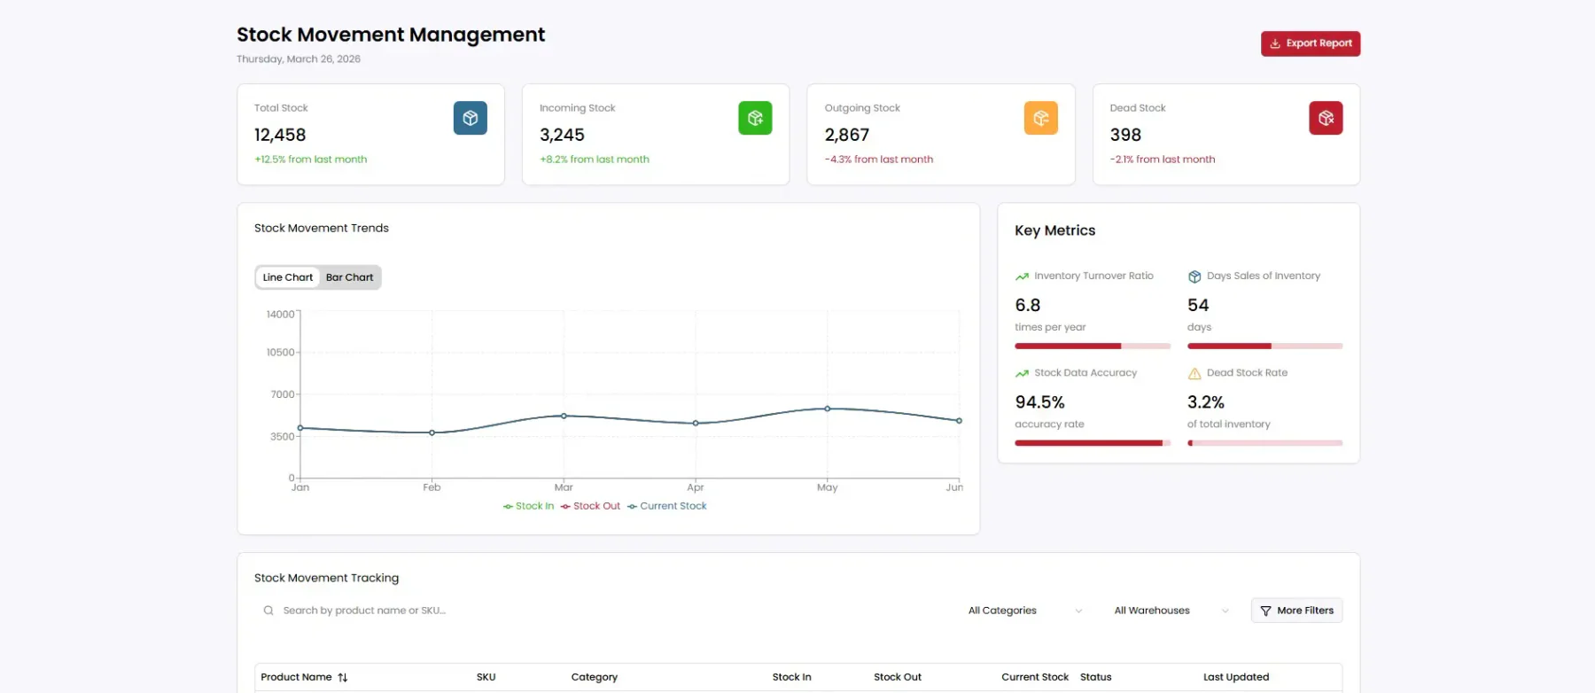Toggle Stock In series in chart legend

tap(528, 506)
